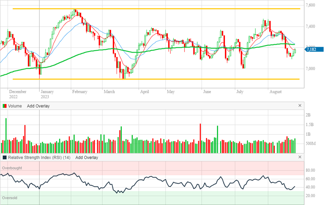The width and height of the screenshot is (325, 205).
Task: Select the Volume panel title
Action: coord(15,106)
